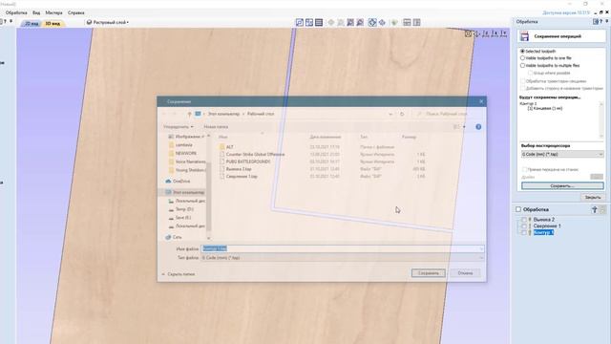Click the file name input field

[342, 248]
